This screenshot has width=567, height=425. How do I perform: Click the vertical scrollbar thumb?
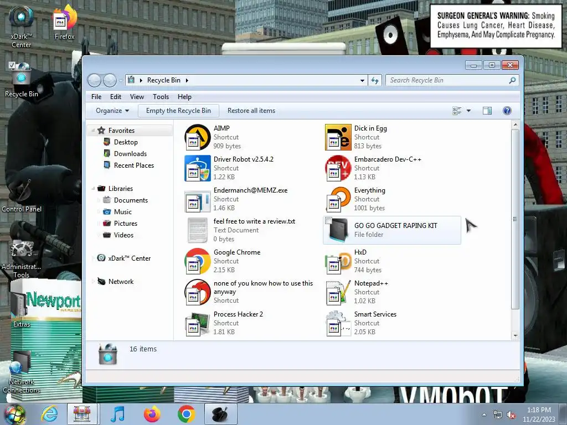(x=516, y=219)
